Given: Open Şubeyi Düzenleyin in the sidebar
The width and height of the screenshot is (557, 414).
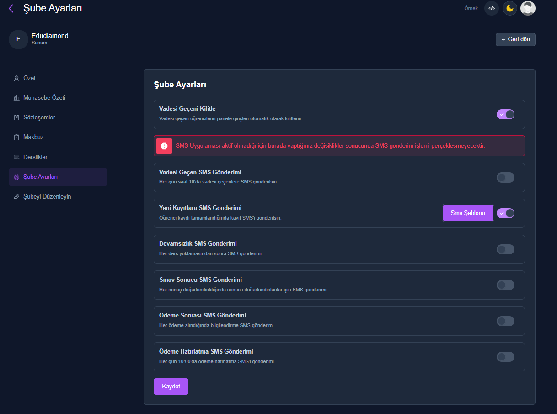Looking at the screenshot, I should (58, 197).
